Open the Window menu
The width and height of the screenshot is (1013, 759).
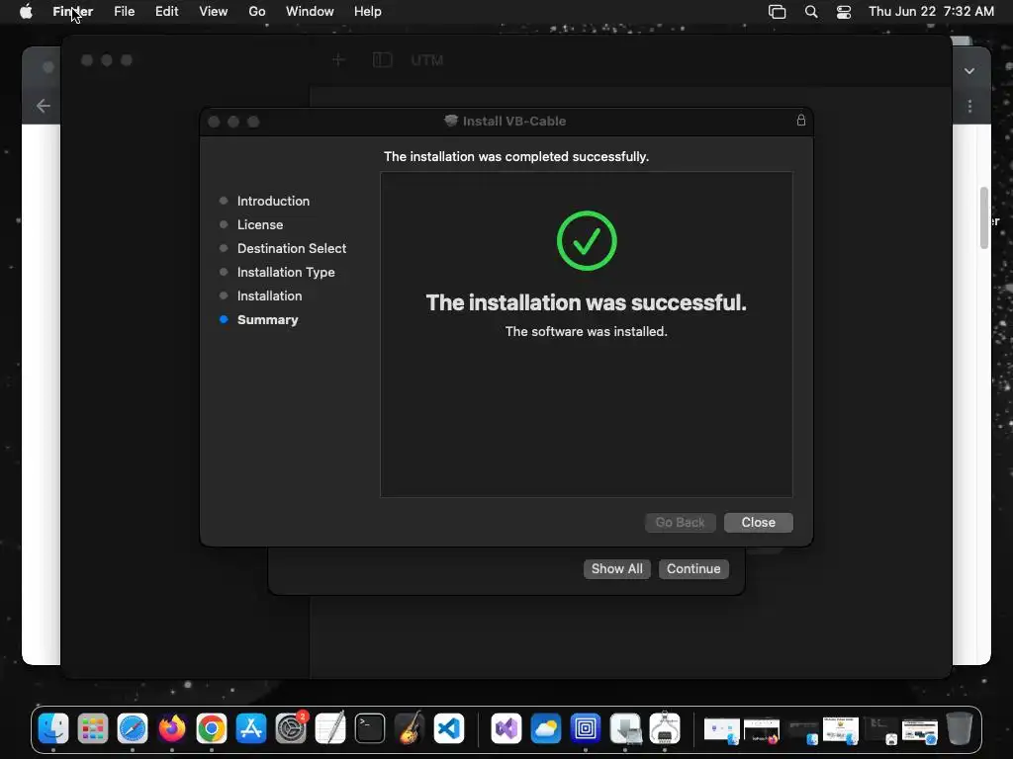click(310, 12)
